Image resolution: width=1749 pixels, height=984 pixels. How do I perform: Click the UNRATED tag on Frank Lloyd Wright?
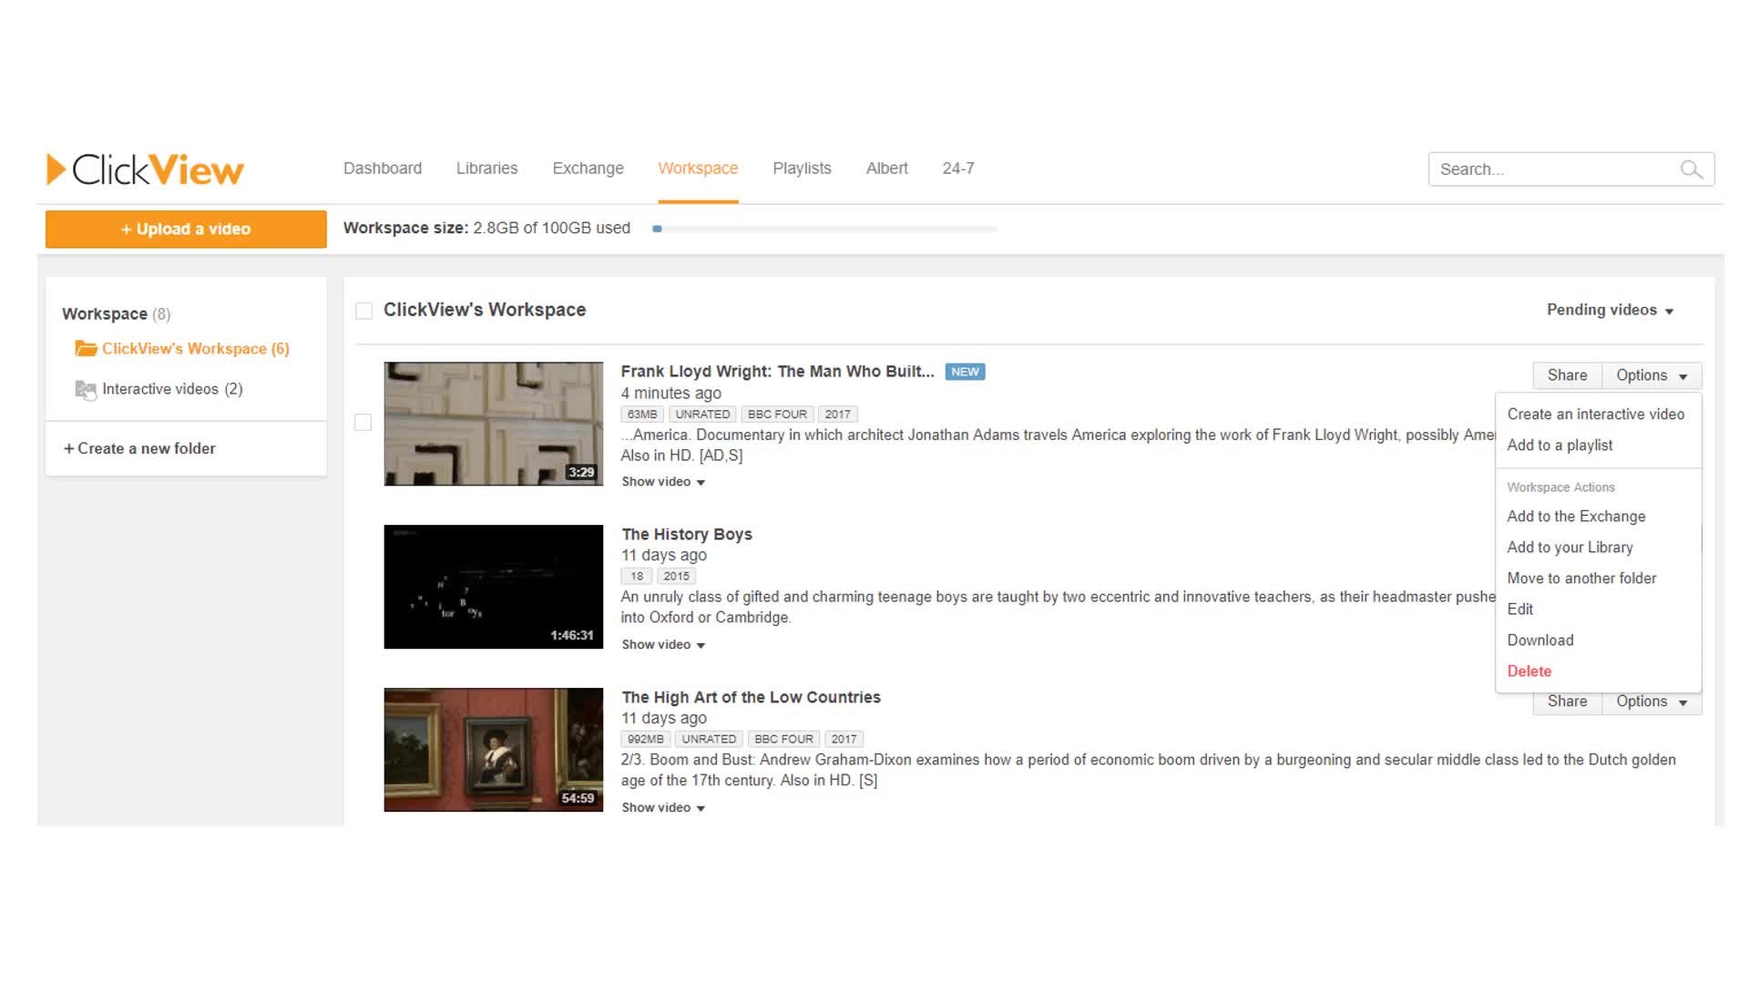click(x=702, y=415)
